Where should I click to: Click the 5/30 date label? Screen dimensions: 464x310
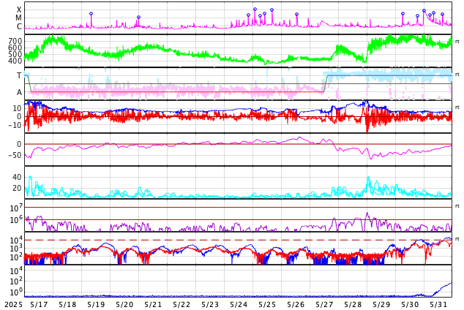tap(410, 304)
